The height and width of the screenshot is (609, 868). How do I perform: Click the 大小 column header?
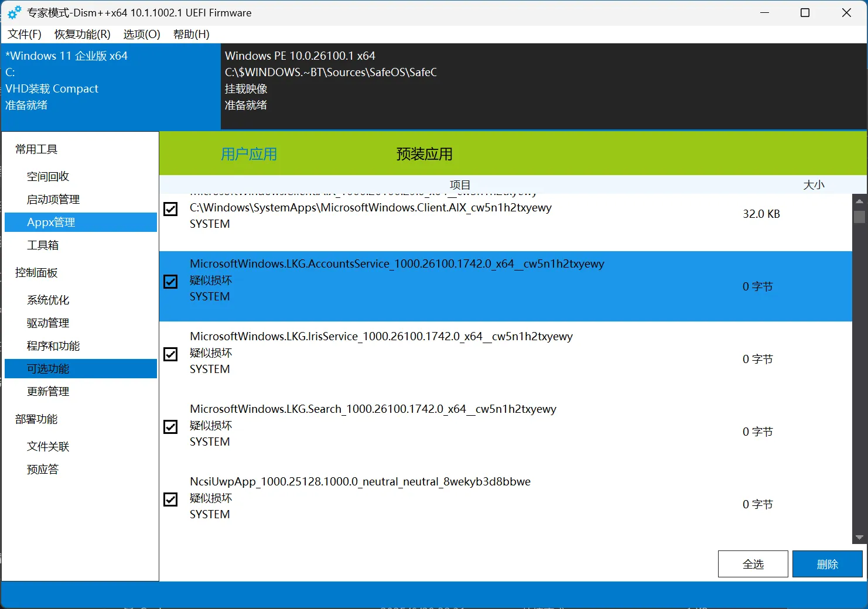pyautogui.click(x=813, y=185)
